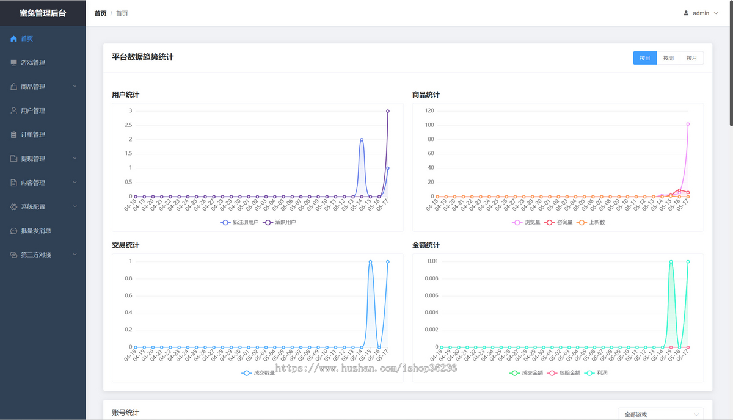Viewport: 733px width, 420px height.
Task: Expand the 提现管理 submenu chevron
Action: pyautogui.click(x=75, y=159)
